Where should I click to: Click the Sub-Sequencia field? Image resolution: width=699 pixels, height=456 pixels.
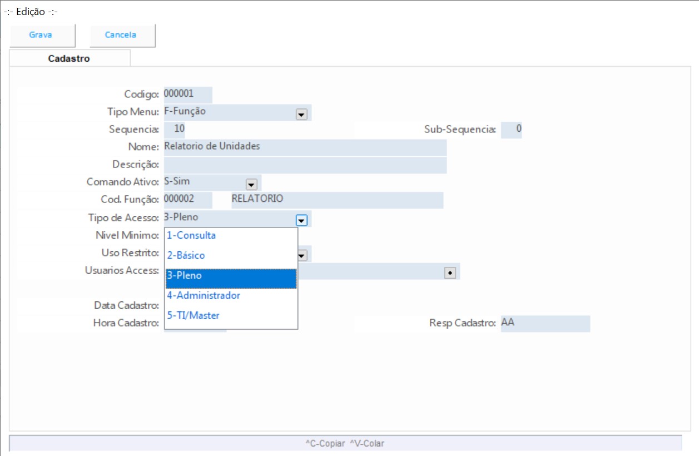(x=511, y=130)
